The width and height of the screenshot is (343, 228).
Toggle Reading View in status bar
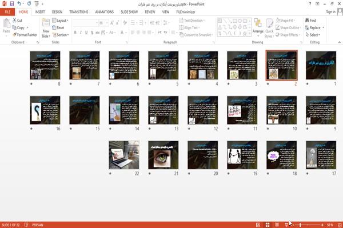pos(277,225)
